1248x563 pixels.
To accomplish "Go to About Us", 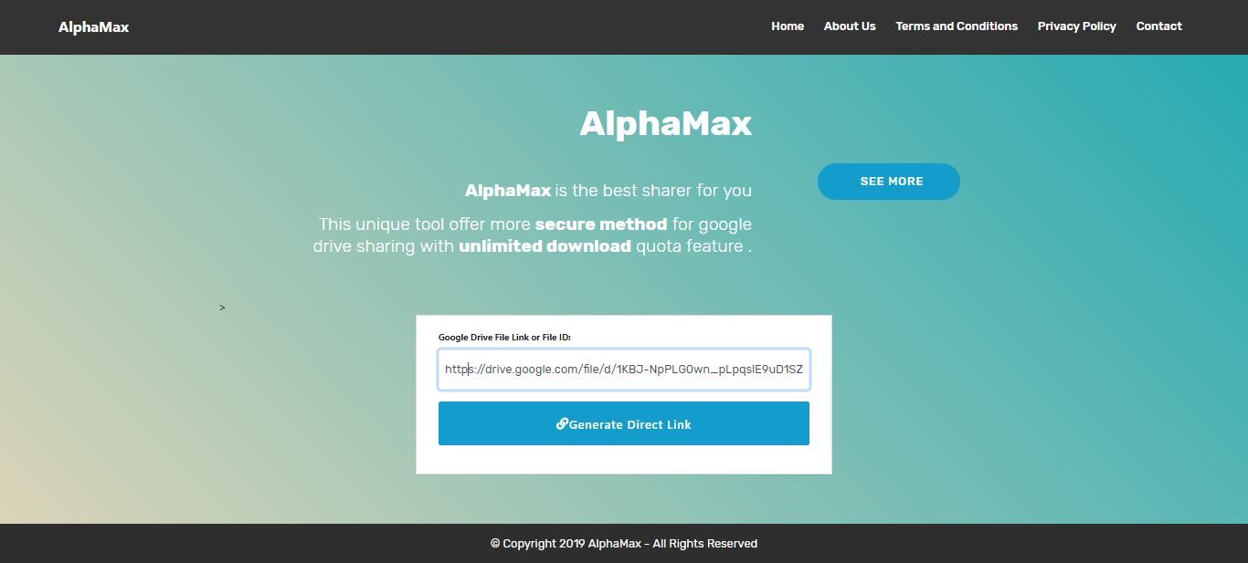I will pos(850,26).
